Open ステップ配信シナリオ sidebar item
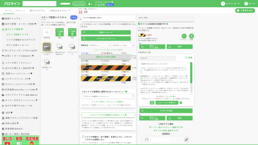This screenshot has height=145, width=258. point(17,34)
